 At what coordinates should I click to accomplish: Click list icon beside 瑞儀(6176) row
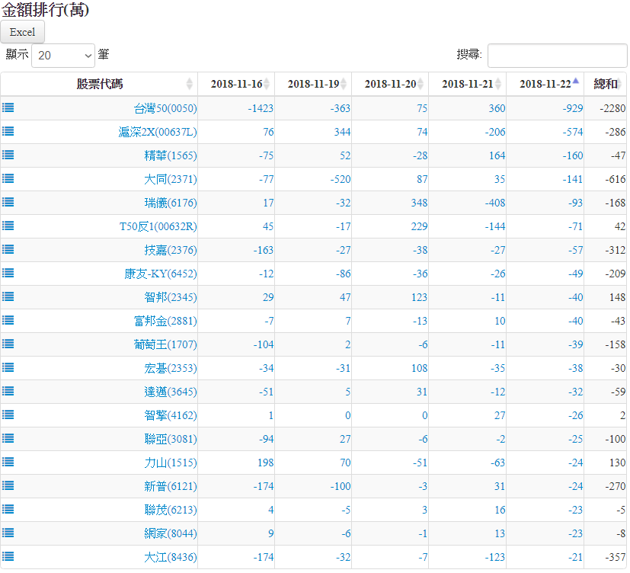[8, 203]
